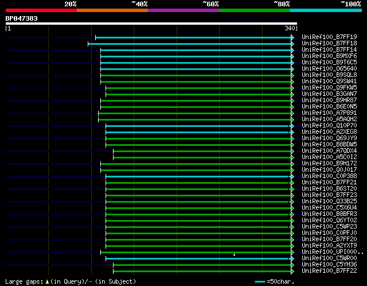Image resolution: width=367 pixels, height=286 pixels.
Task: Click the cyan alignment bar for UniRef100_B7FF19
Action: coord(193,37)
